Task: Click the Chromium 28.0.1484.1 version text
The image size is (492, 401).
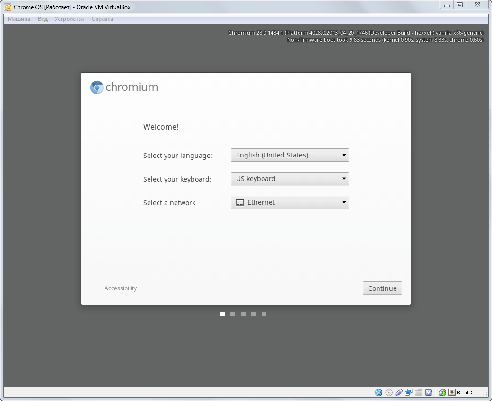Action: point(356,33)
